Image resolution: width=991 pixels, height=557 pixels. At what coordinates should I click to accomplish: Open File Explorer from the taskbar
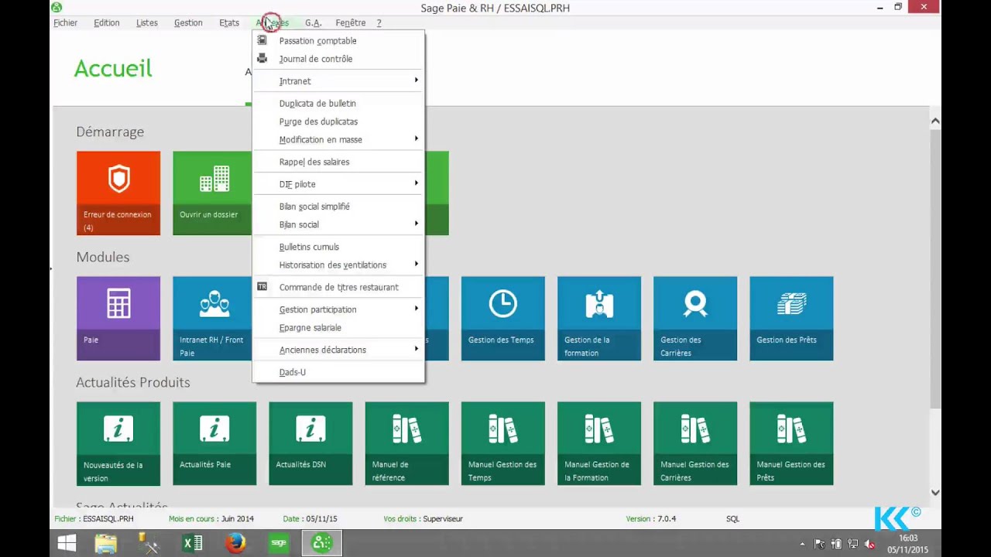pyautogui.click(x=106, y=544)
